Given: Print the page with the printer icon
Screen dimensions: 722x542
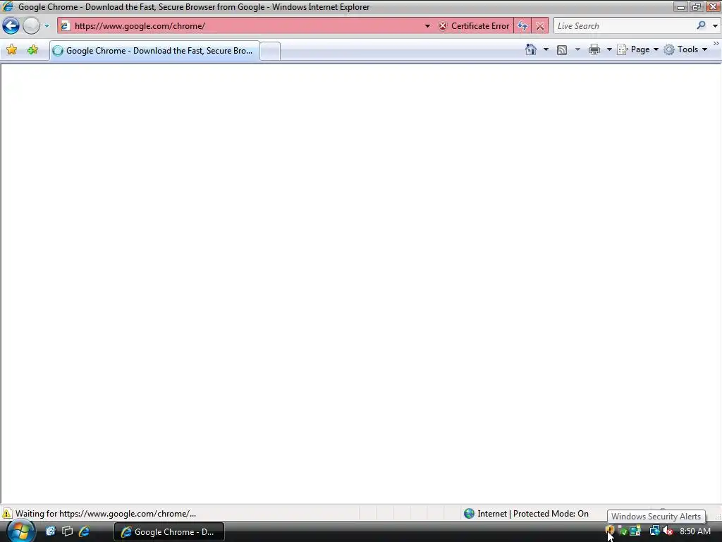Looking at the screenshot, I should 594,50.
